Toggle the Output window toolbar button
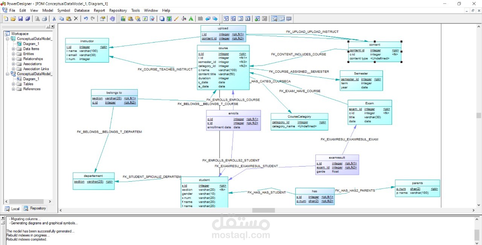This screenshot has width=482, height=245. (x=282, y=18)
